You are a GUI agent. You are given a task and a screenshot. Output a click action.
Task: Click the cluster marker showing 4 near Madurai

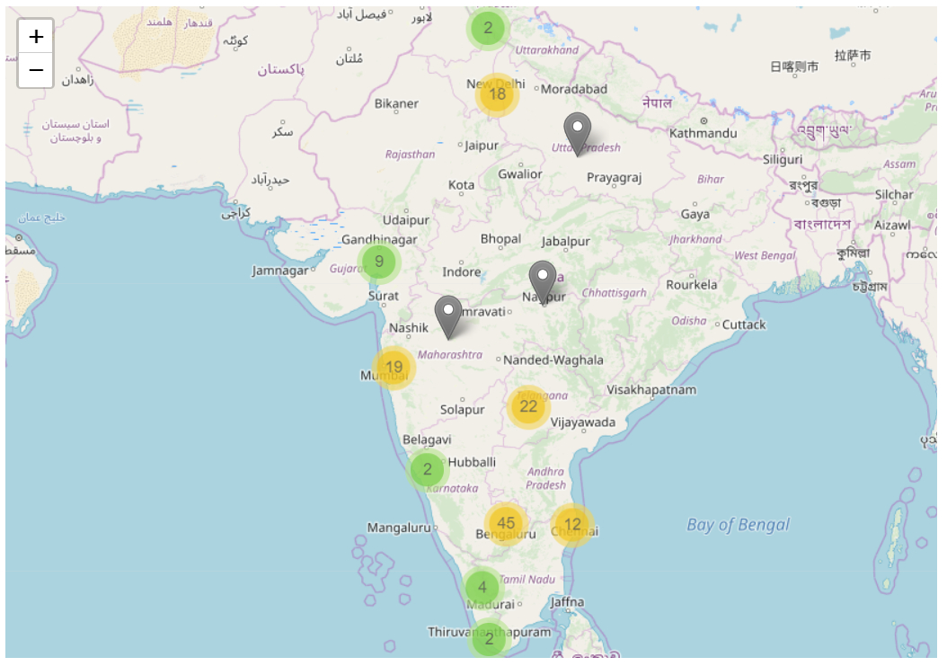click(482, 587)
